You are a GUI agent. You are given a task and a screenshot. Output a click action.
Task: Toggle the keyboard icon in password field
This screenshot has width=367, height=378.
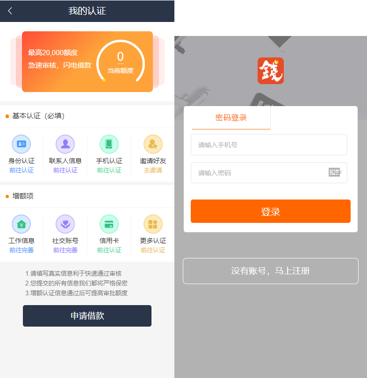(334, 172)
